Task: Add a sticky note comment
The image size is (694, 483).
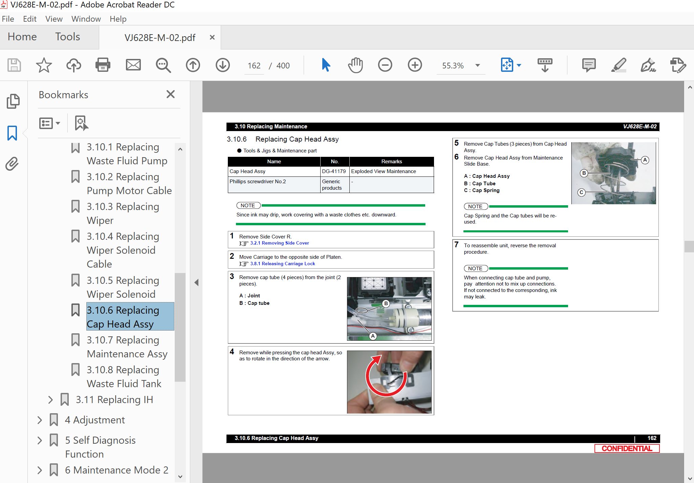Action: click(x=589, y=65)
